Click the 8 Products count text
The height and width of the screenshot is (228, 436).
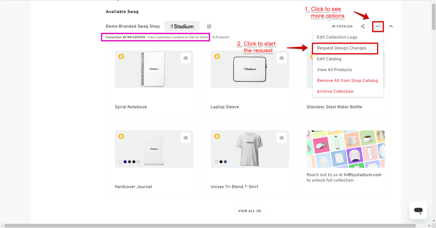pos(221,37)
